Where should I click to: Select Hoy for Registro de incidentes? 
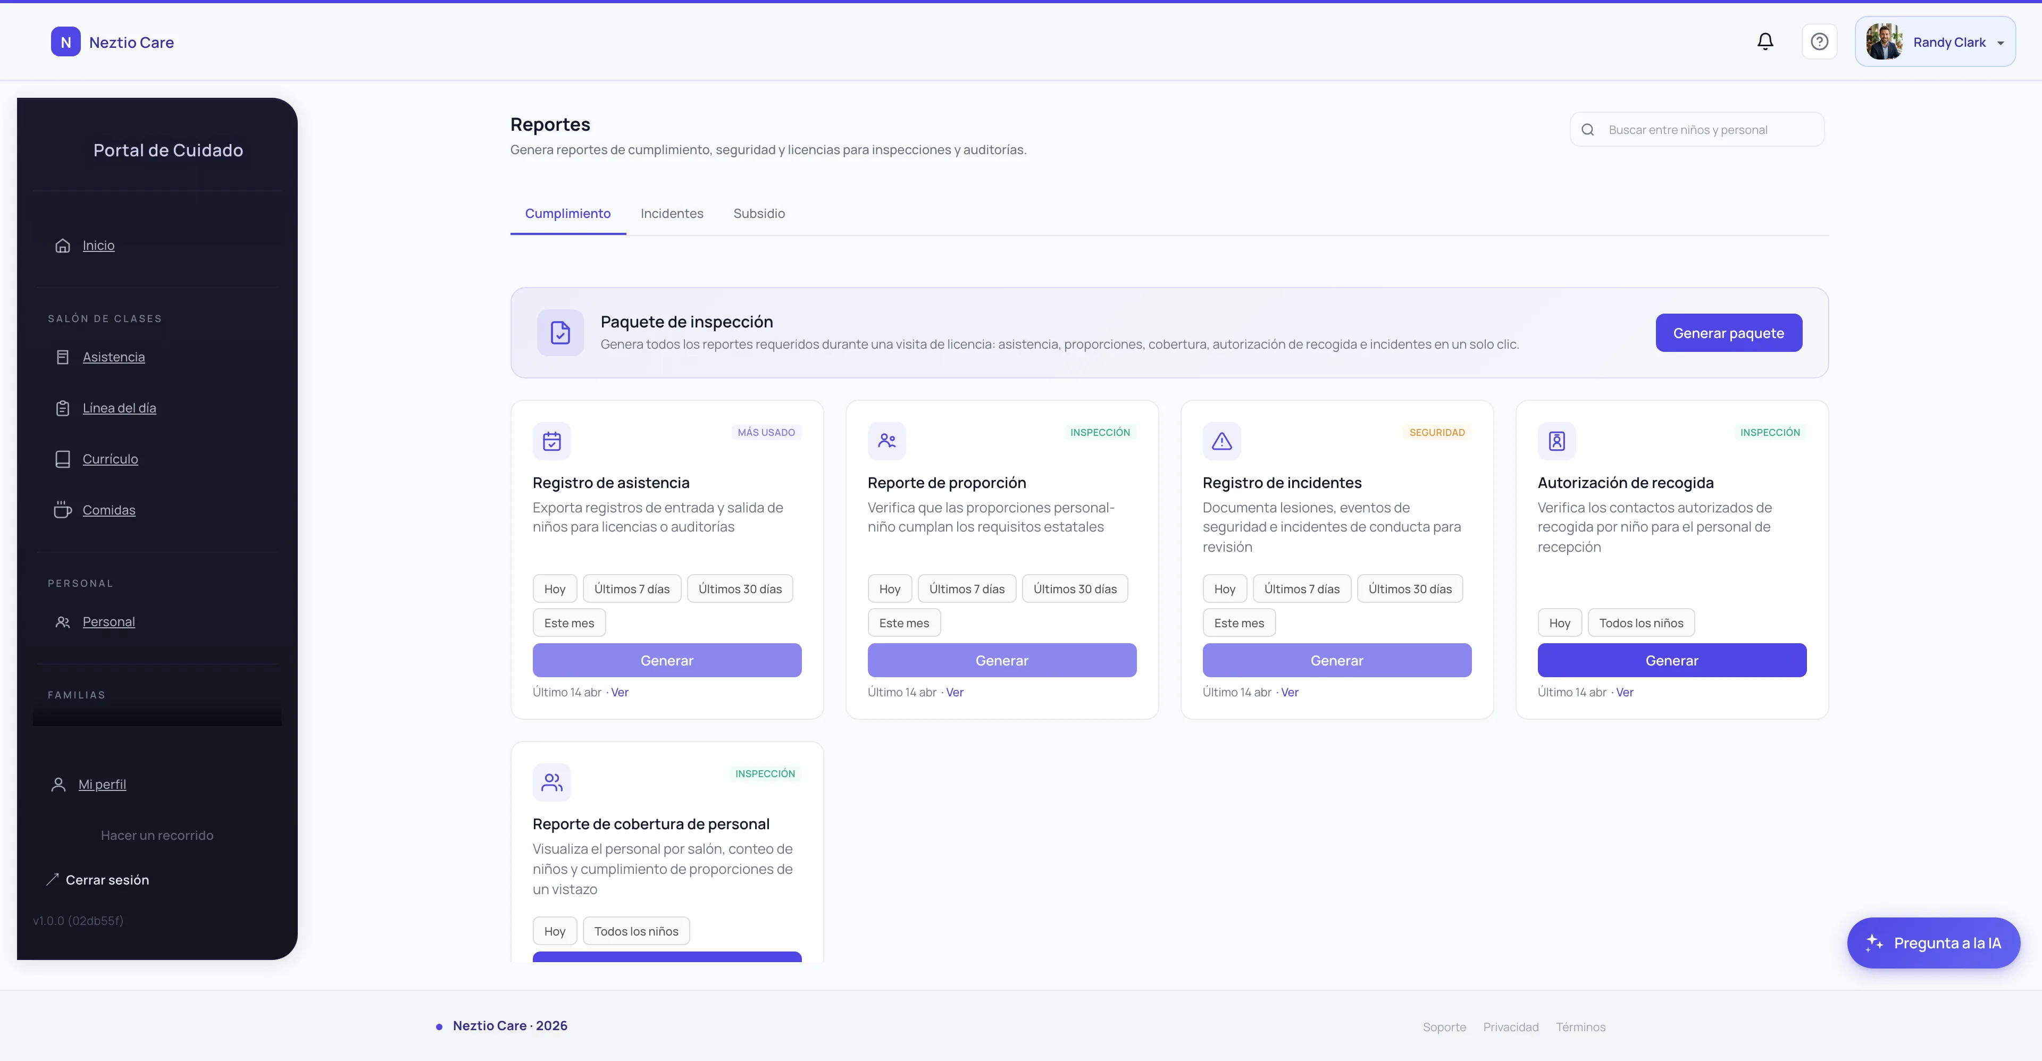1225,589
